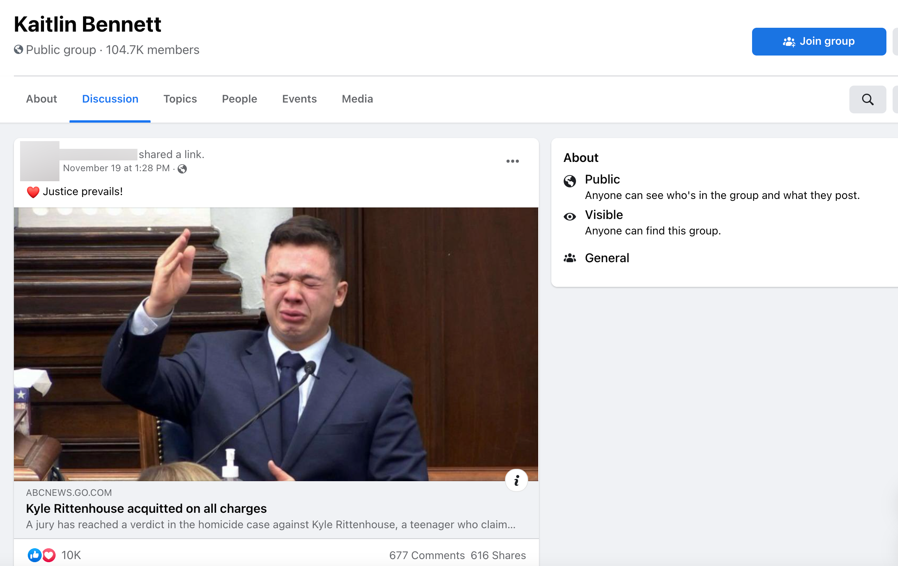Screen dimensions: 898x566
Task: Open the group search icon
Action: [x=868, y=99]
